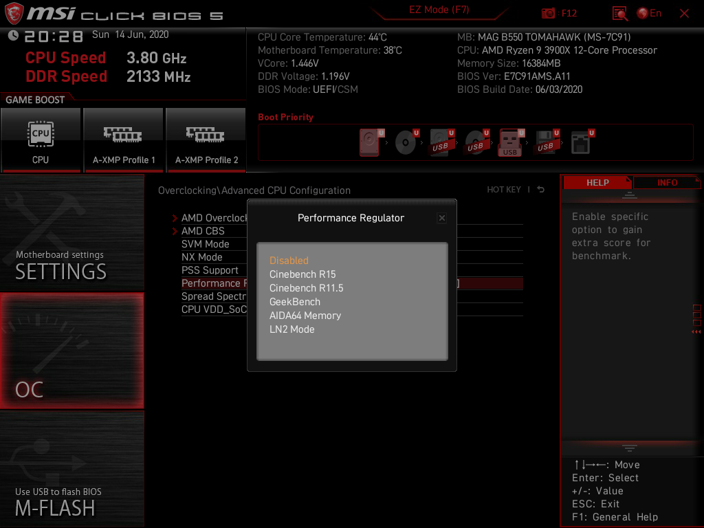
Task: Enable A-XMP Profile 1
Action: (x=123, y=140)
